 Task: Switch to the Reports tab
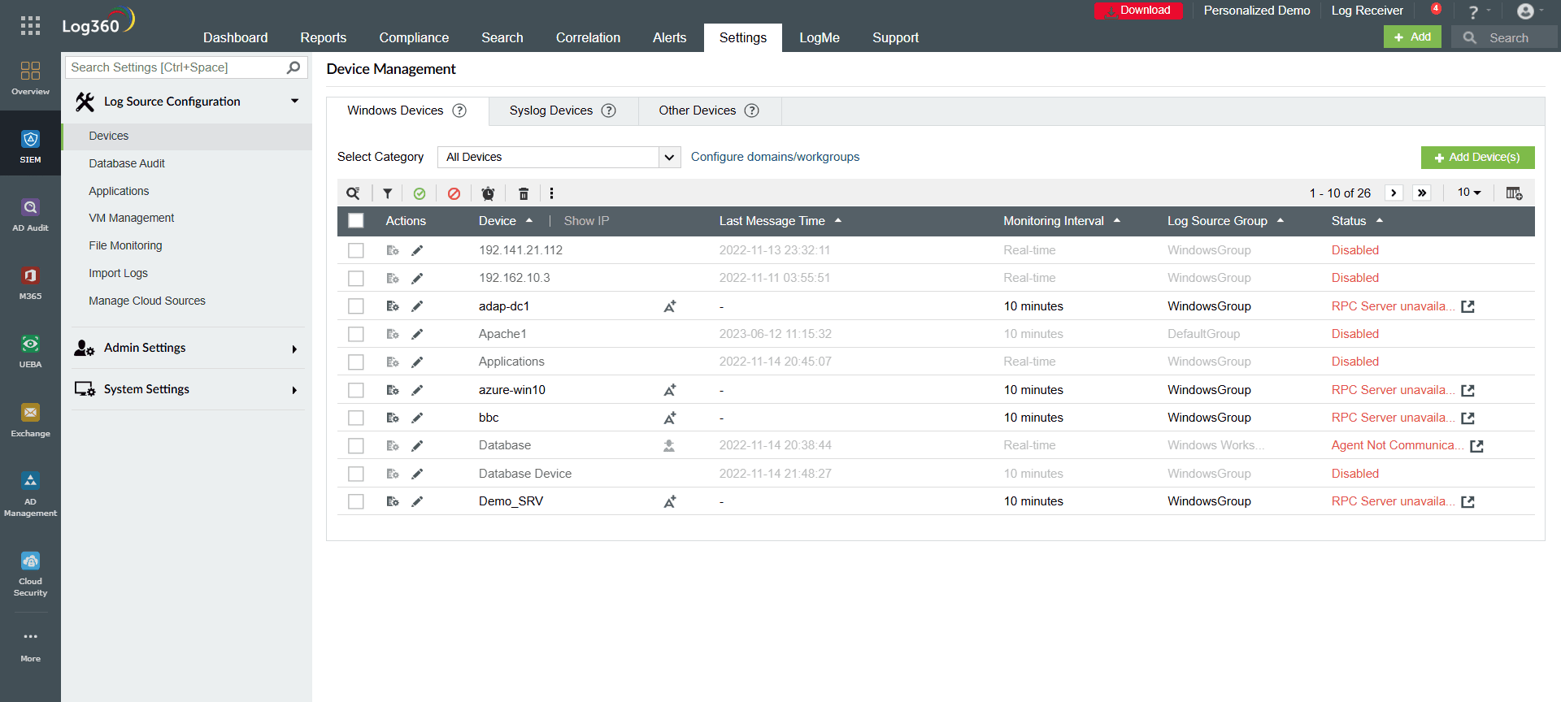tap(323, 37)
